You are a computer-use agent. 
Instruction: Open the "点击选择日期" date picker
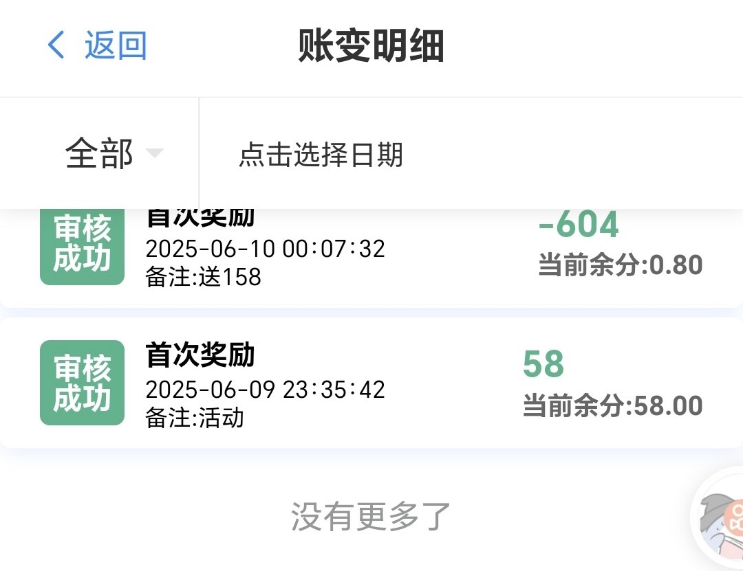[321, 155]
